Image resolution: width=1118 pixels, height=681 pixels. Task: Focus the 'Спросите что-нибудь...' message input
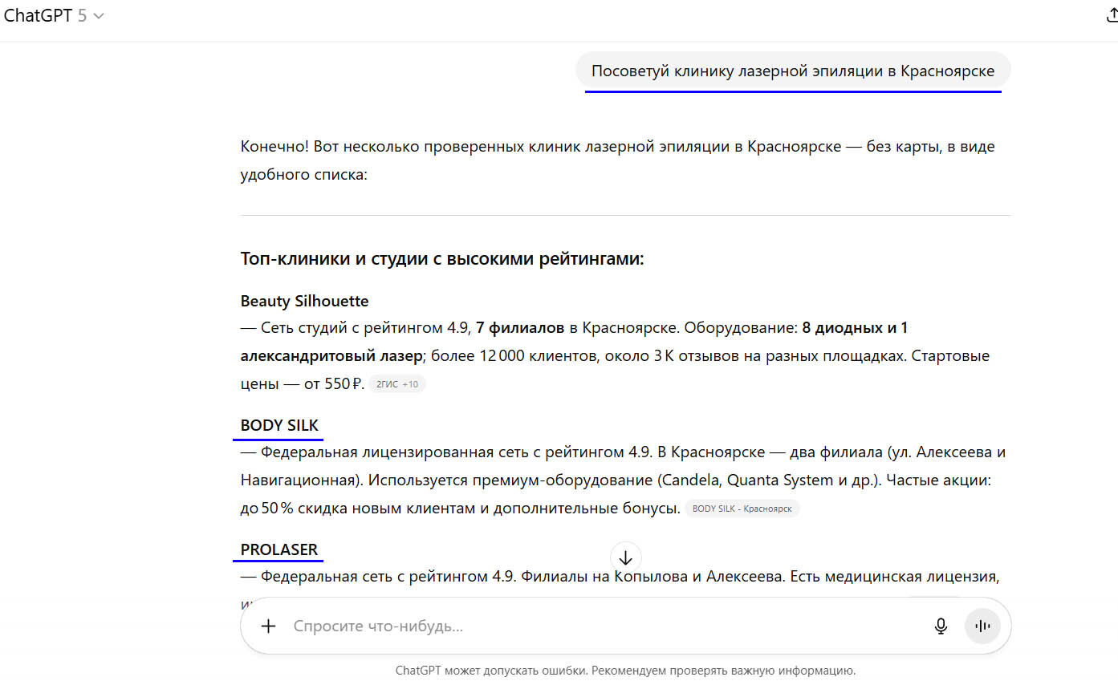point(604,626)
